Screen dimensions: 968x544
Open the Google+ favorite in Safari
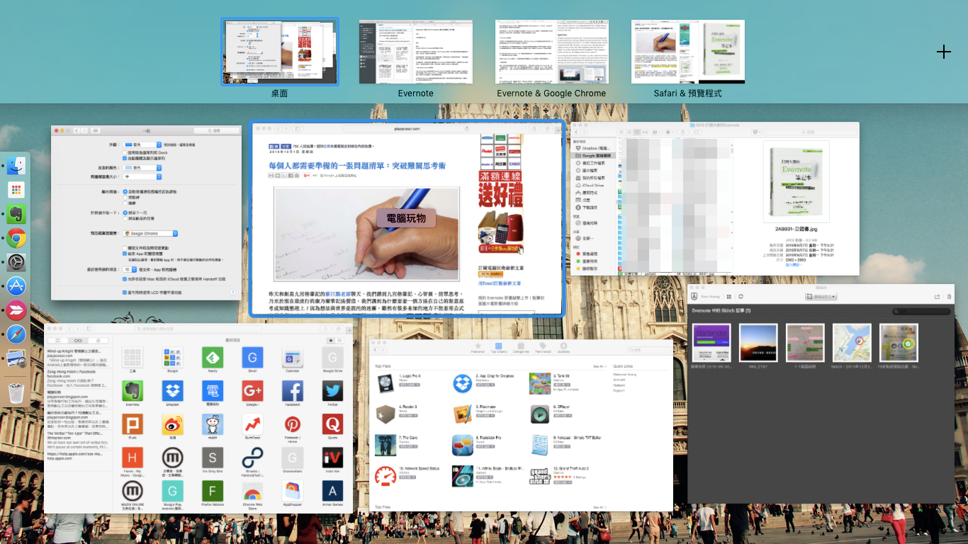click(x=252, y=391)
